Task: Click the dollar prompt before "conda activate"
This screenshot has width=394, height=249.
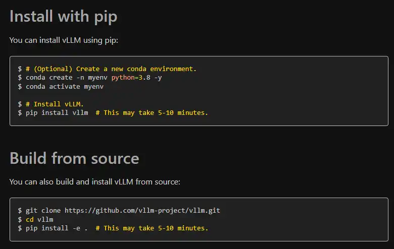Action: tap(20, 87)
